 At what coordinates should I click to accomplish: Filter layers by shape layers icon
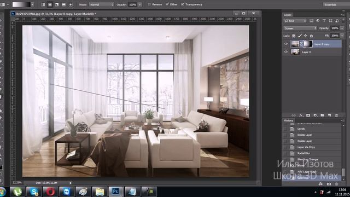click(330, 21)
